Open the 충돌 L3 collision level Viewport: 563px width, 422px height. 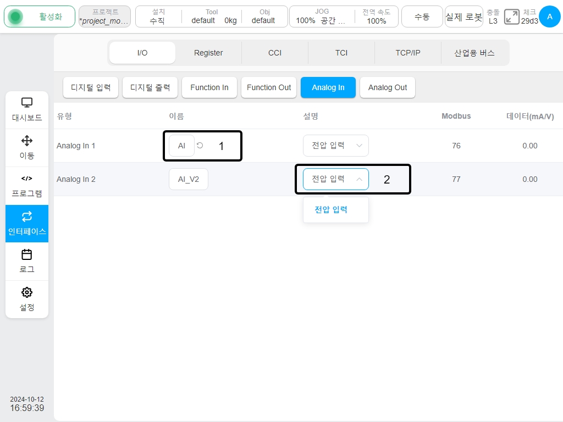pyautogui.click(x=493, y=16)
